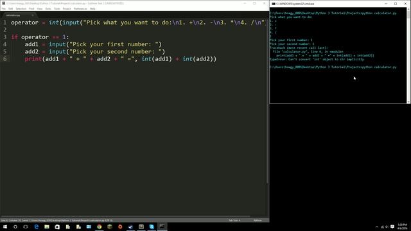Click the cmd.exe window title bar icon
Image resolution: width=411 pixels, height=231 pixels.
pyautogui.click(x=274, y=4)
